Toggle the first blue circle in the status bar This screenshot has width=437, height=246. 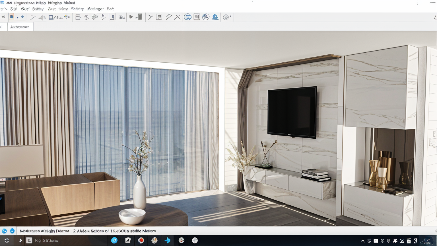(x=4, y=231)
